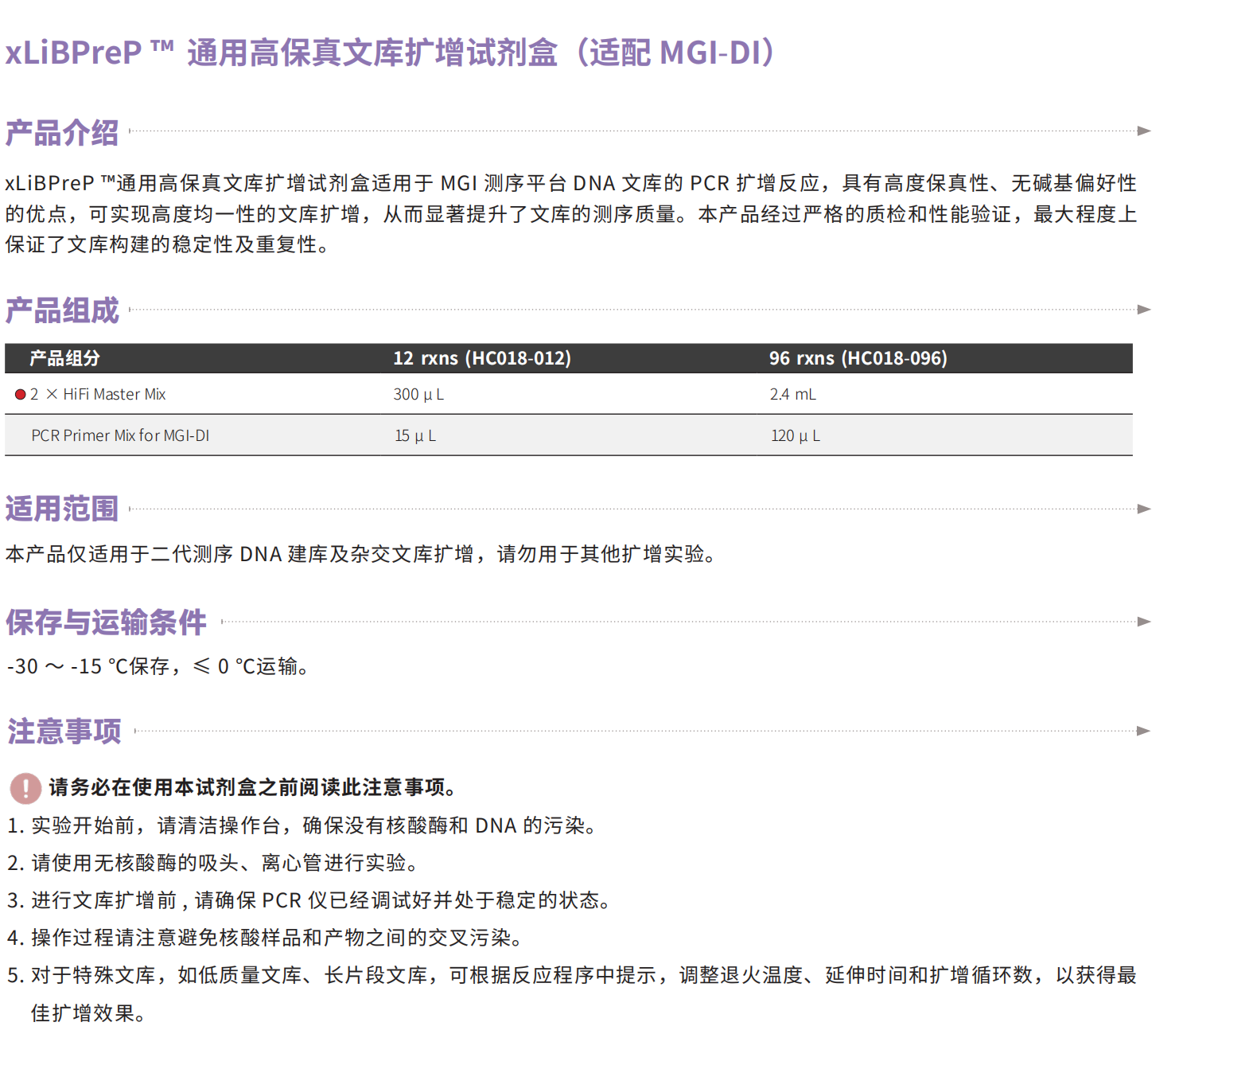
Task: Click the arrow ending the 适用范围 line
Action: click(x=1144, y=509)
